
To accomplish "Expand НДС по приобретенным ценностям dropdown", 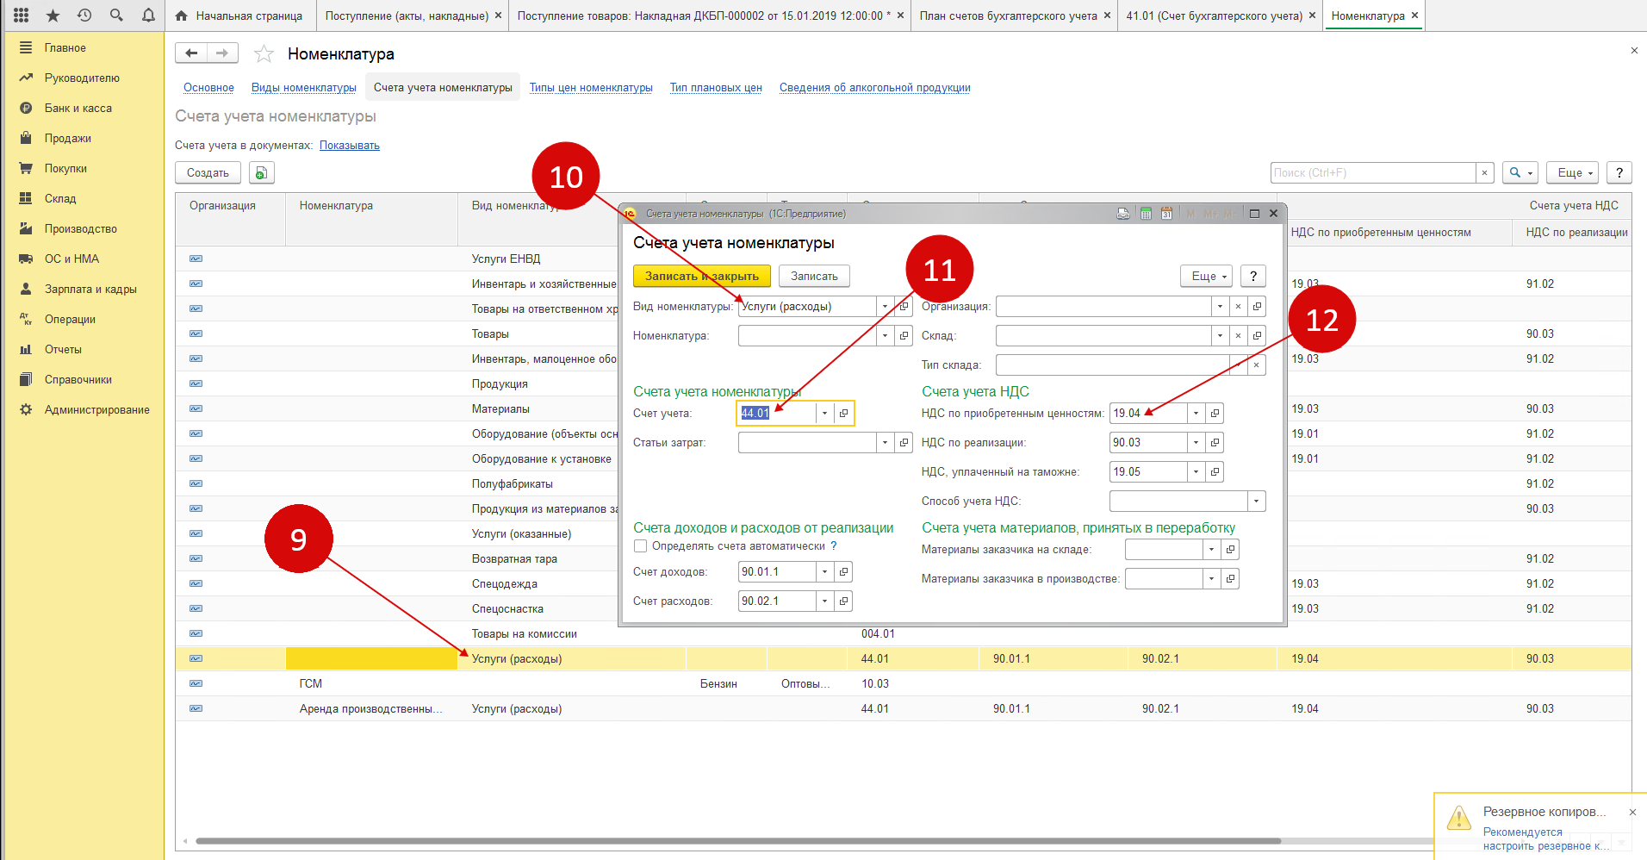I will (1196, 414).
